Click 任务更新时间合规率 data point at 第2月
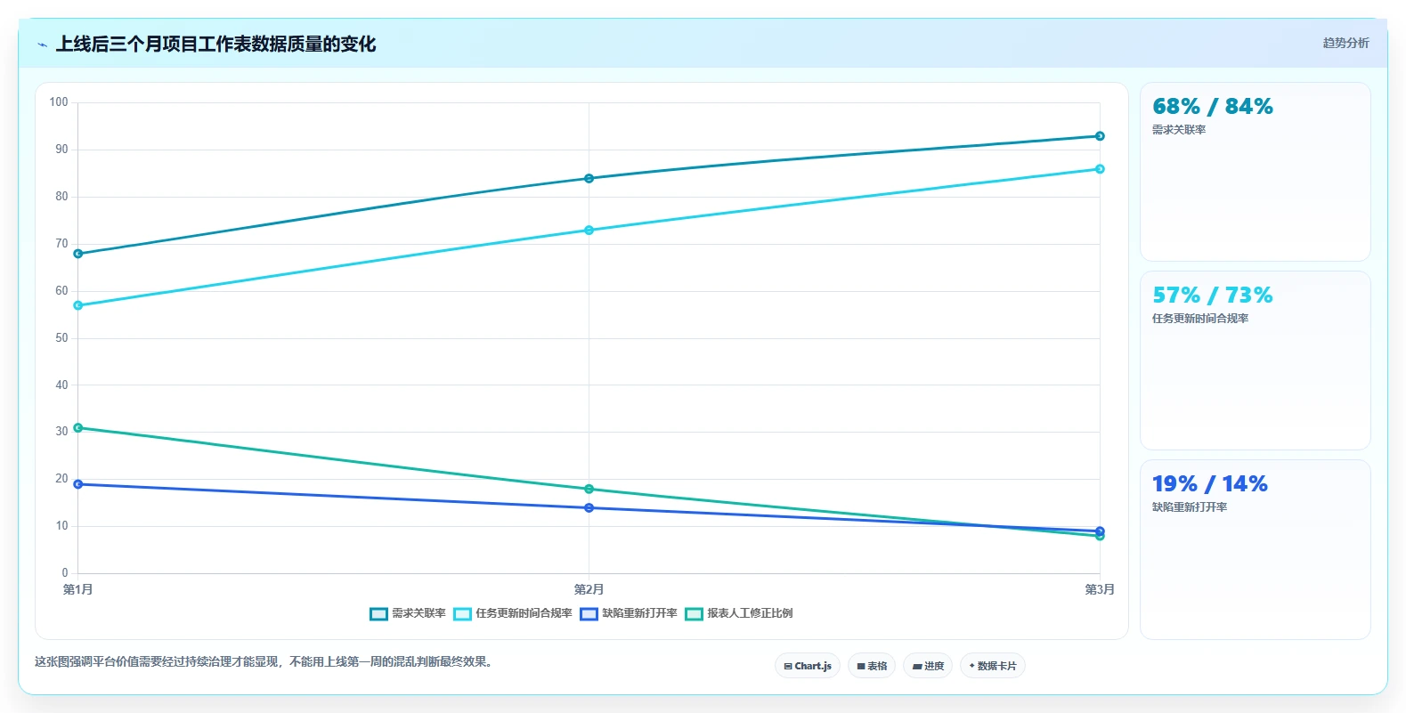Screen dimensions: 1406x713 [x=589, y=231]
